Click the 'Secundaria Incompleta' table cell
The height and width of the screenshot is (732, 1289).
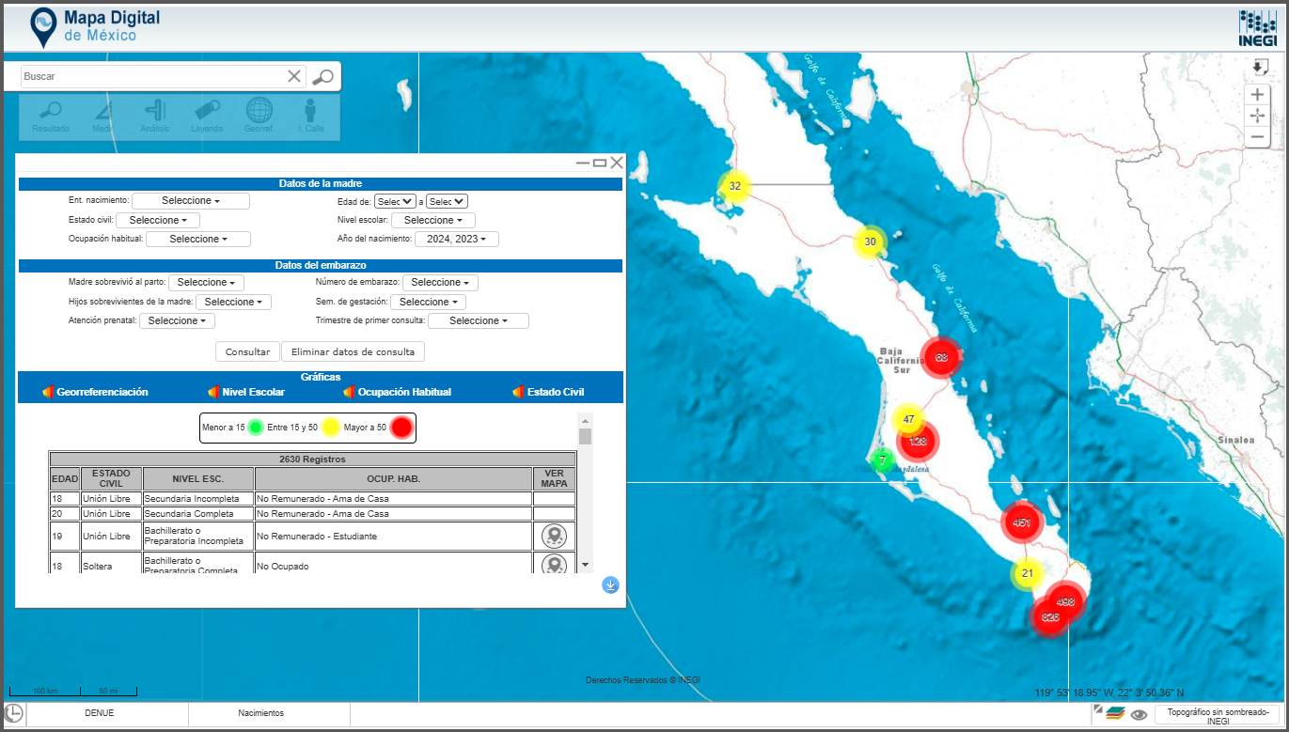point(197,499)
